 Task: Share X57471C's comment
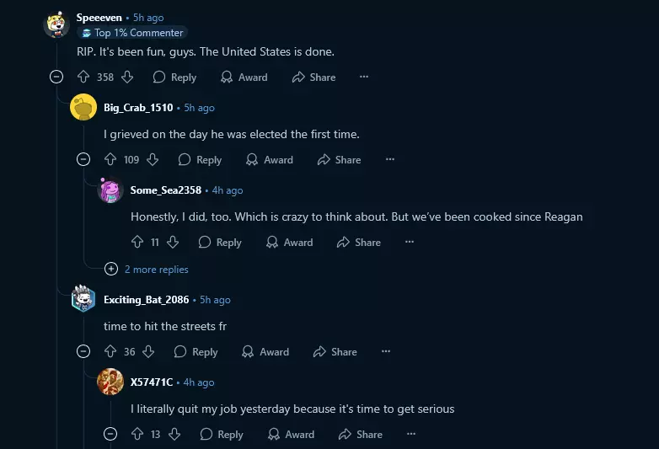pos(360,435)
